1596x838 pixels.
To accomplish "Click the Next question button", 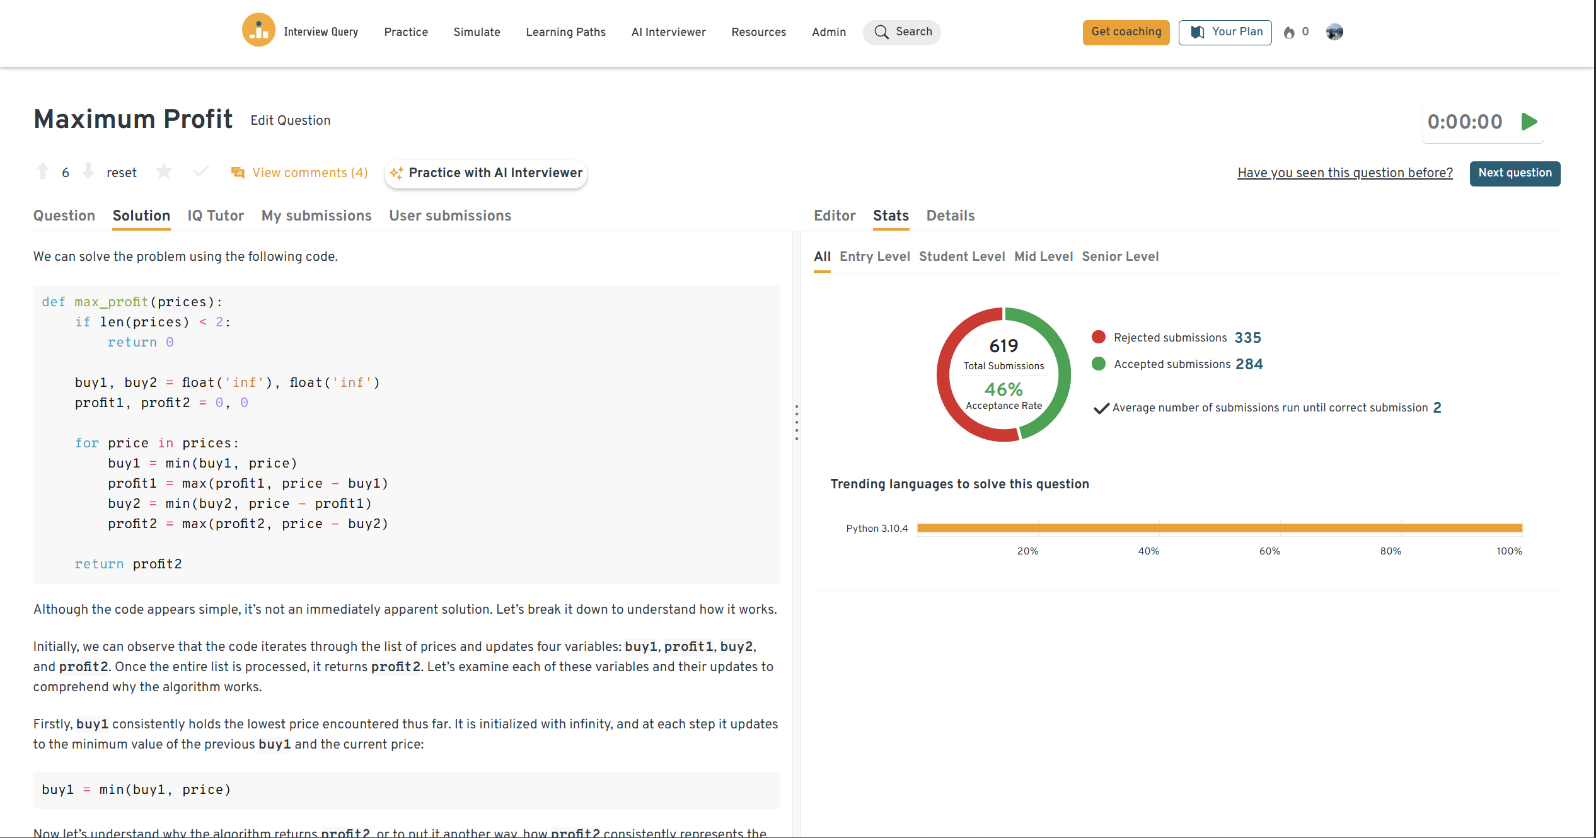I will [1515, 173].
